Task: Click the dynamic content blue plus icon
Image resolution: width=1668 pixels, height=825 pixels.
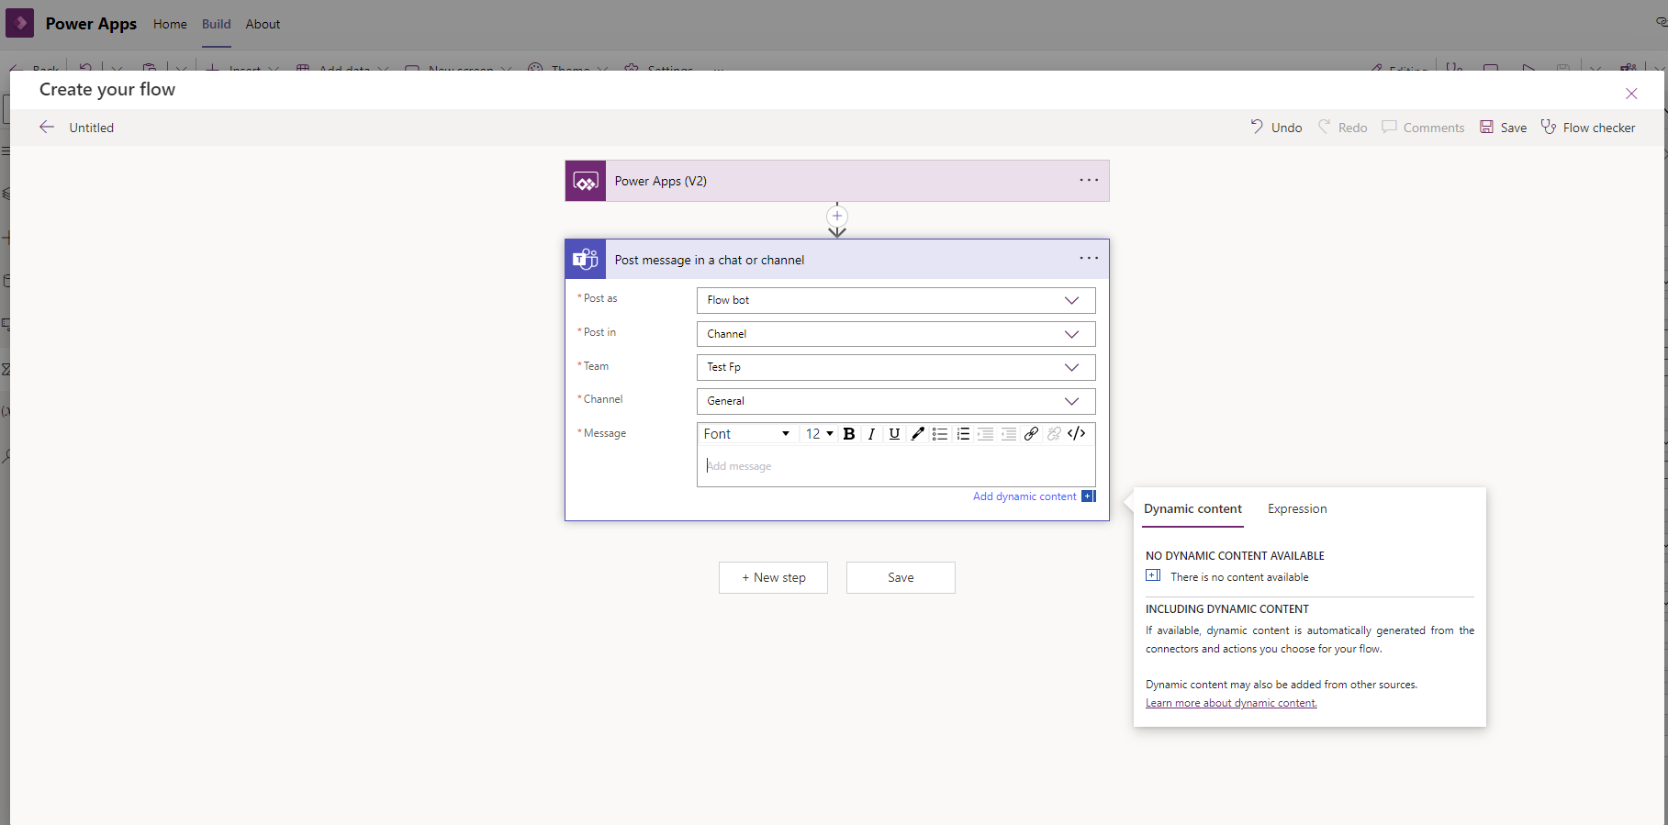Action: (x=1089, y=496)
